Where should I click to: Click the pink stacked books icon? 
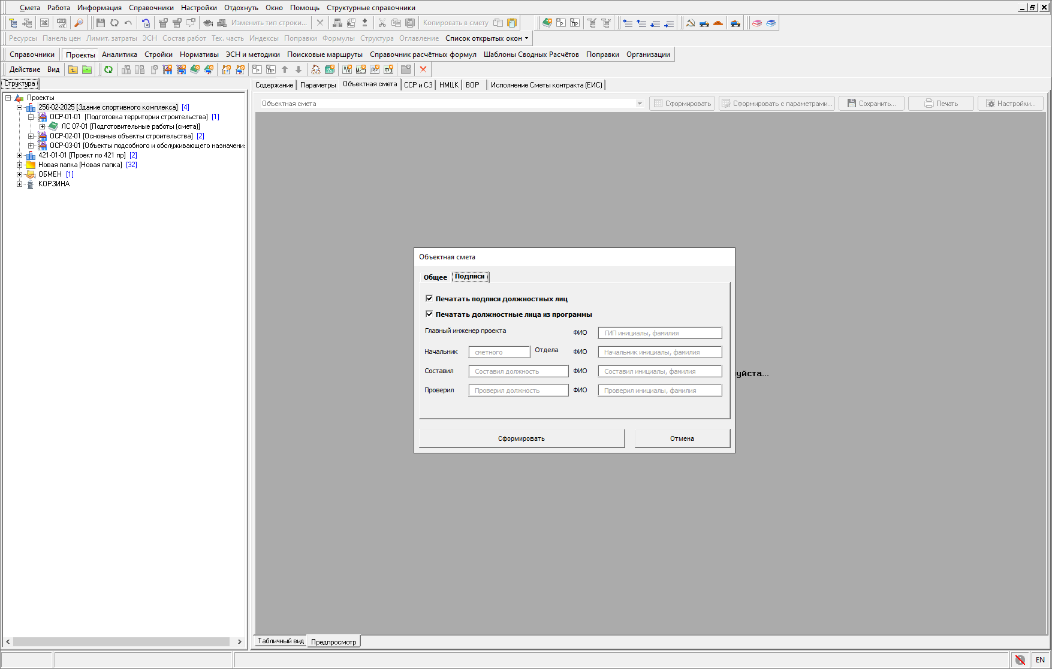coord(757,23)
